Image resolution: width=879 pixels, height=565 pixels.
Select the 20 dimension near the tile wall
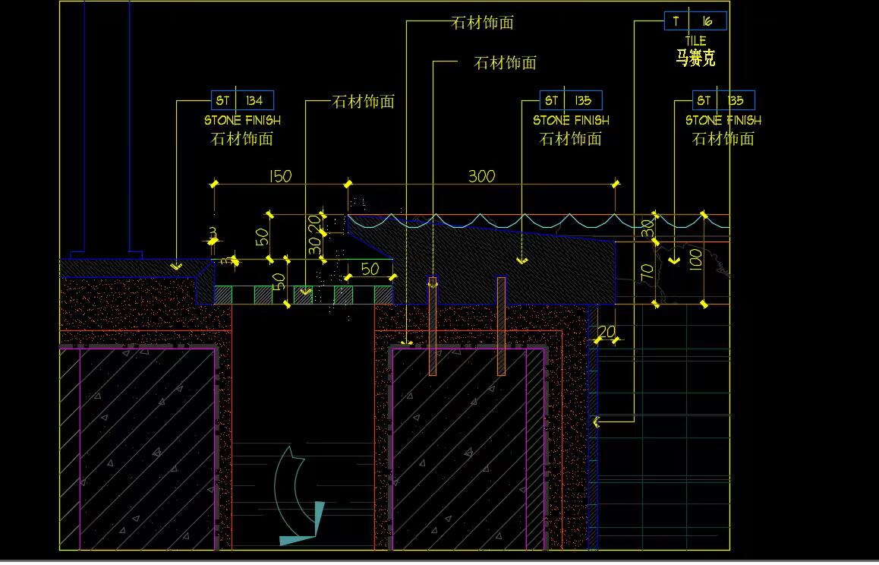click(606, 331)
